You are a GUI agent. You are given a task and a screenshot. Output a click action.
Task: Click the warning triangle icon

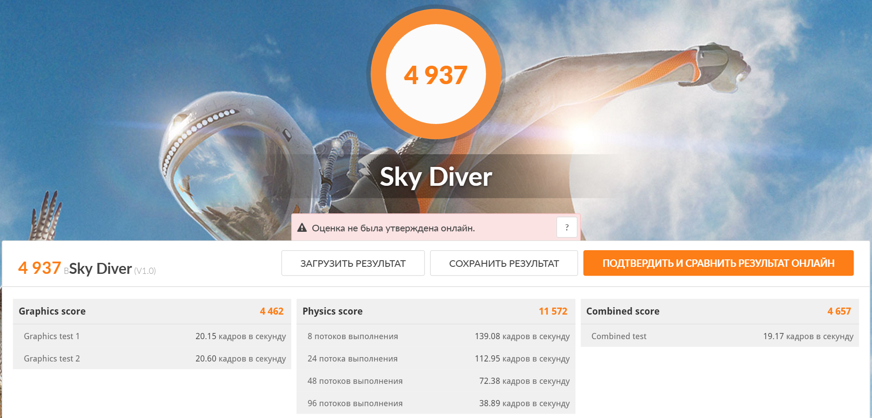click(x=302, y=228)
